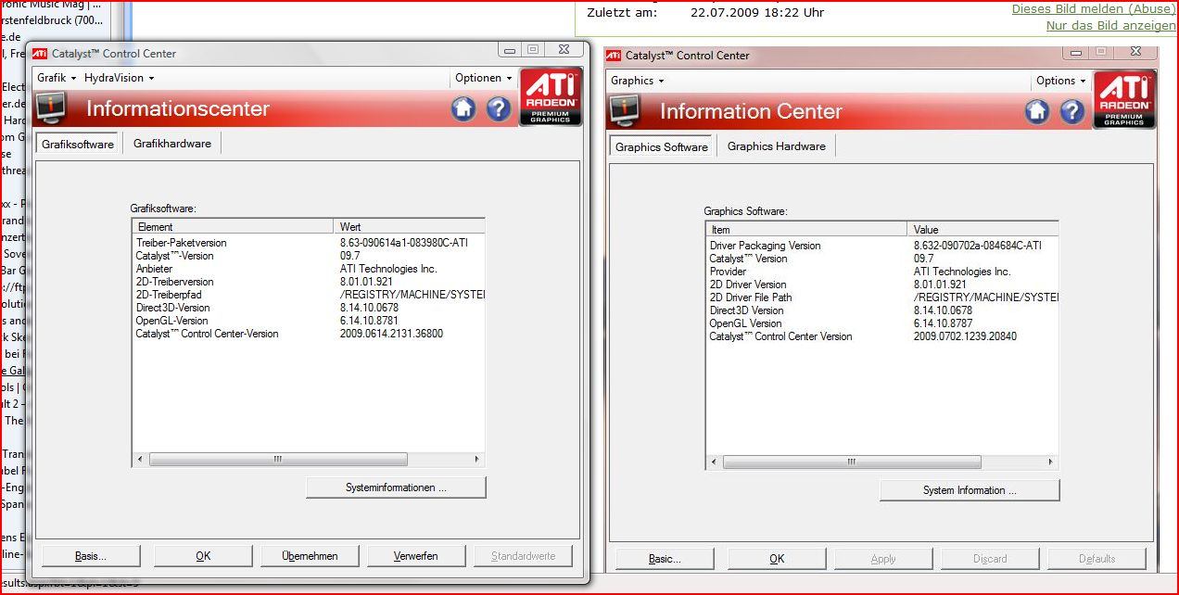Select the 2D-Treiberpfad row

(308, 295)
